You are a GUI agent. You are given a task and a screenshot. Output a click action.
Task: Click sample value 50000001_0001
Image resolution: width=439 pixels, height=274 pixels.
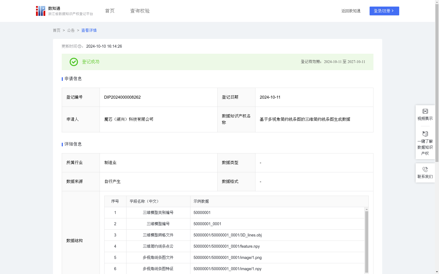(x=207, y=224)
